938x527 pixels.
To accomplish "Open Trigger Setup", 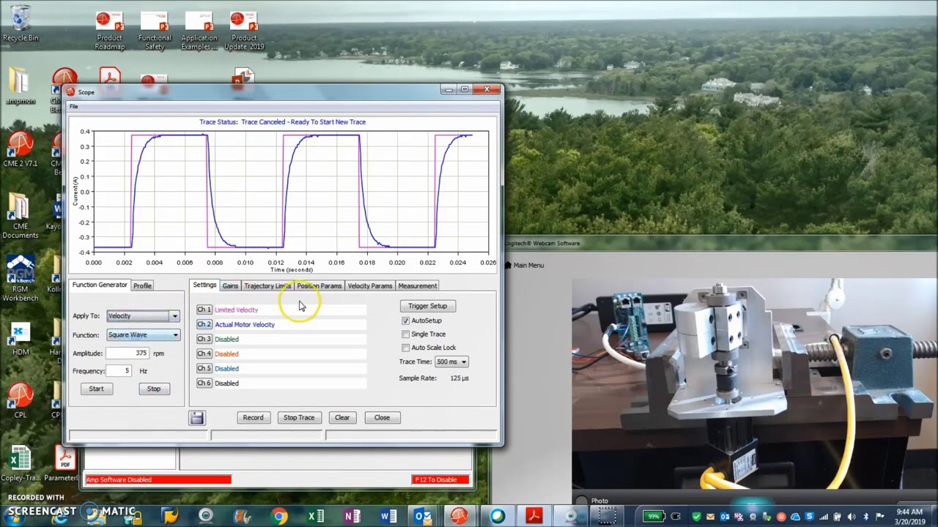I will click(x=427, y=306).
